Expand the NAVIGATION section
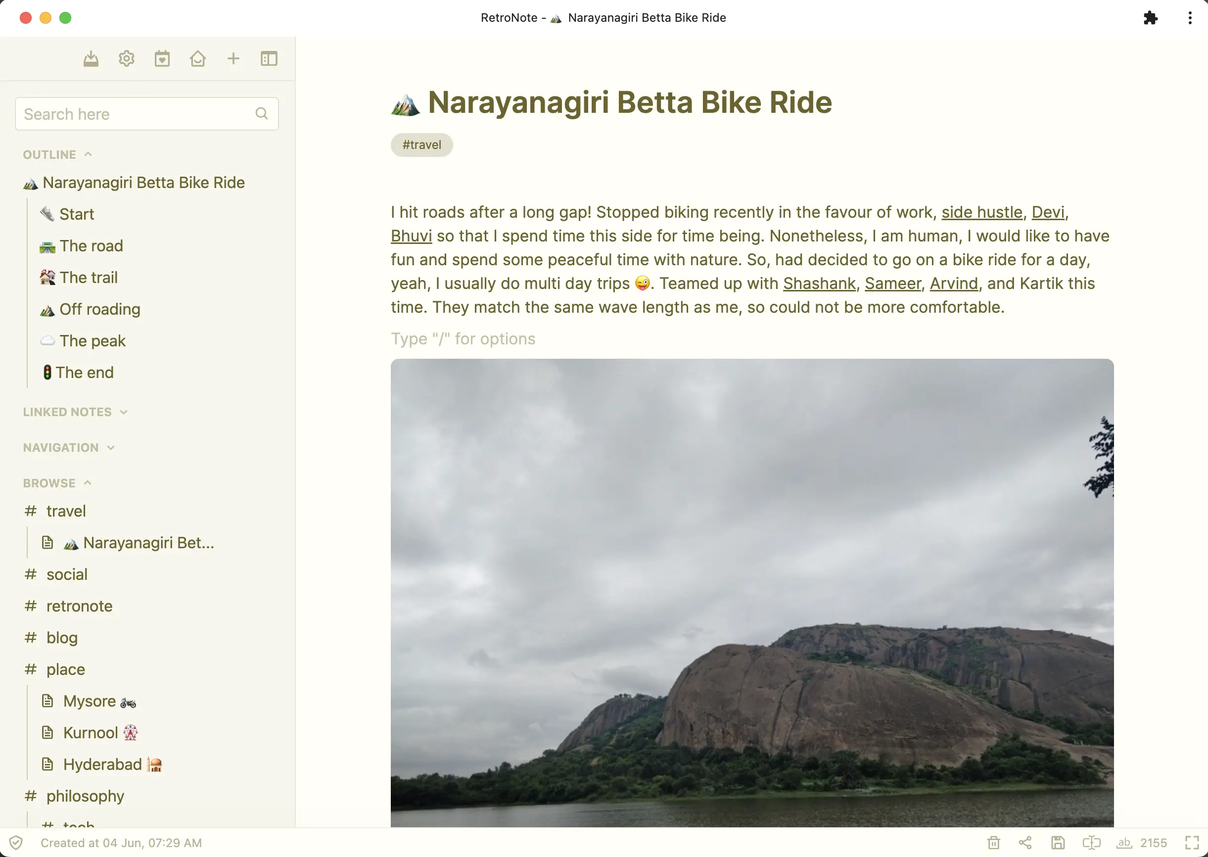This screenshot has width=1208, height=857. pyautogui.click(x=69, y=447)
